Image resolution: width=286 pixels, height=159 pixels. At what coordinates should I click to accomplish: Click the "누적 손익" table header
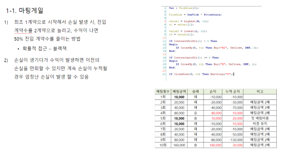[232, 91]
